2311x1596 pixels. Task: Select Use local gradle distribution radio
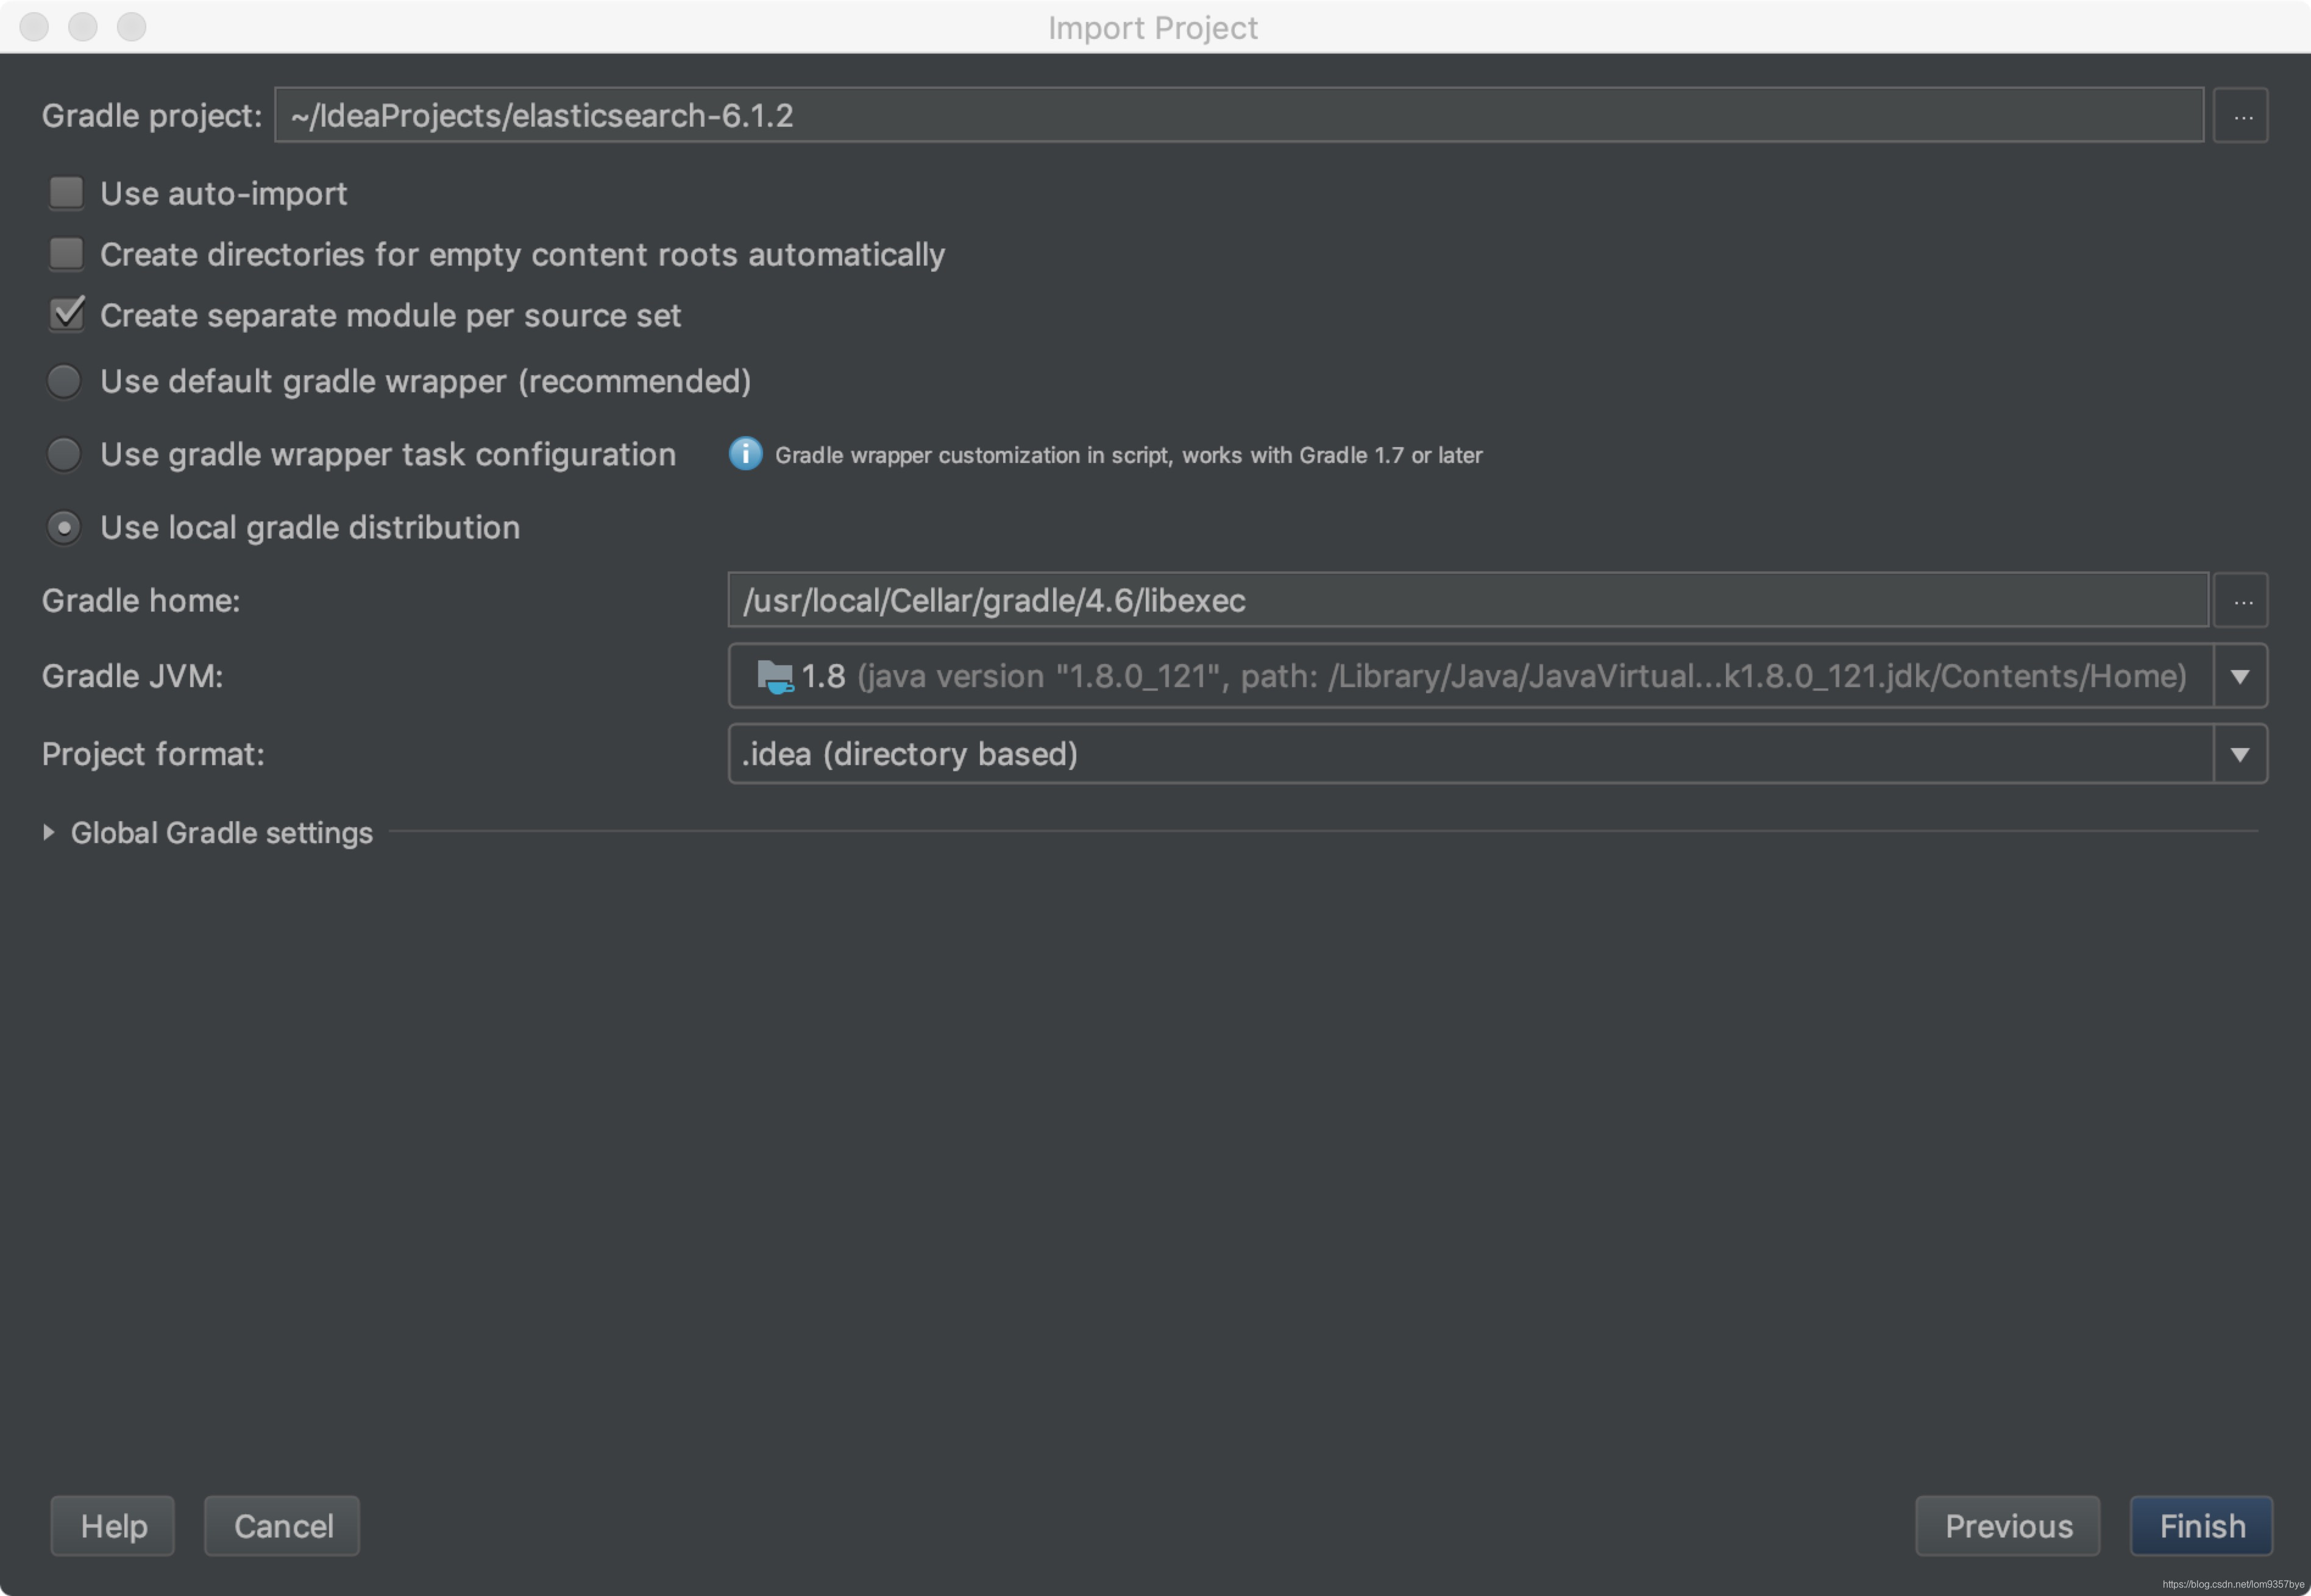64,527
